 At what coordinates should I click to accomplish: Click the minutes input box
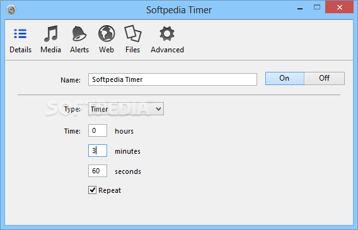[x=98, y=151]
